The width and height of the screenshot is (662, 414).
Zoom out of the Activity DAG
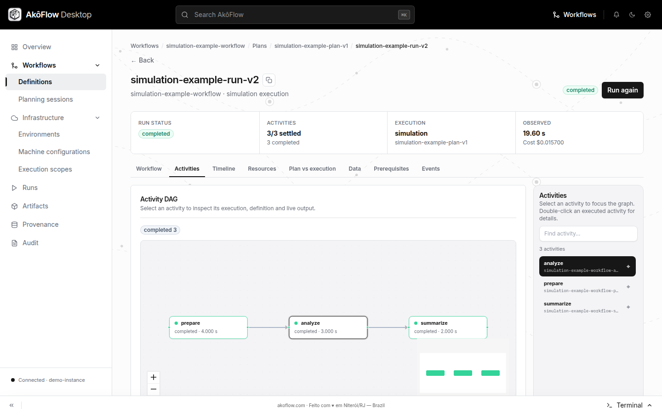[154, 389]
